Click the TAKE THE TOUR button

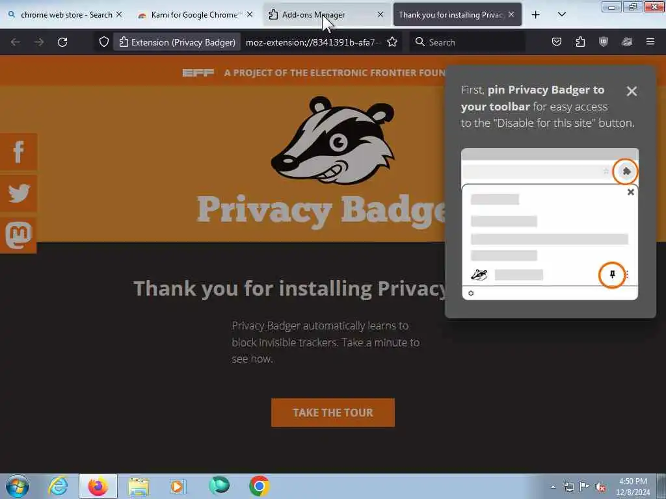[x=332, y=413]
